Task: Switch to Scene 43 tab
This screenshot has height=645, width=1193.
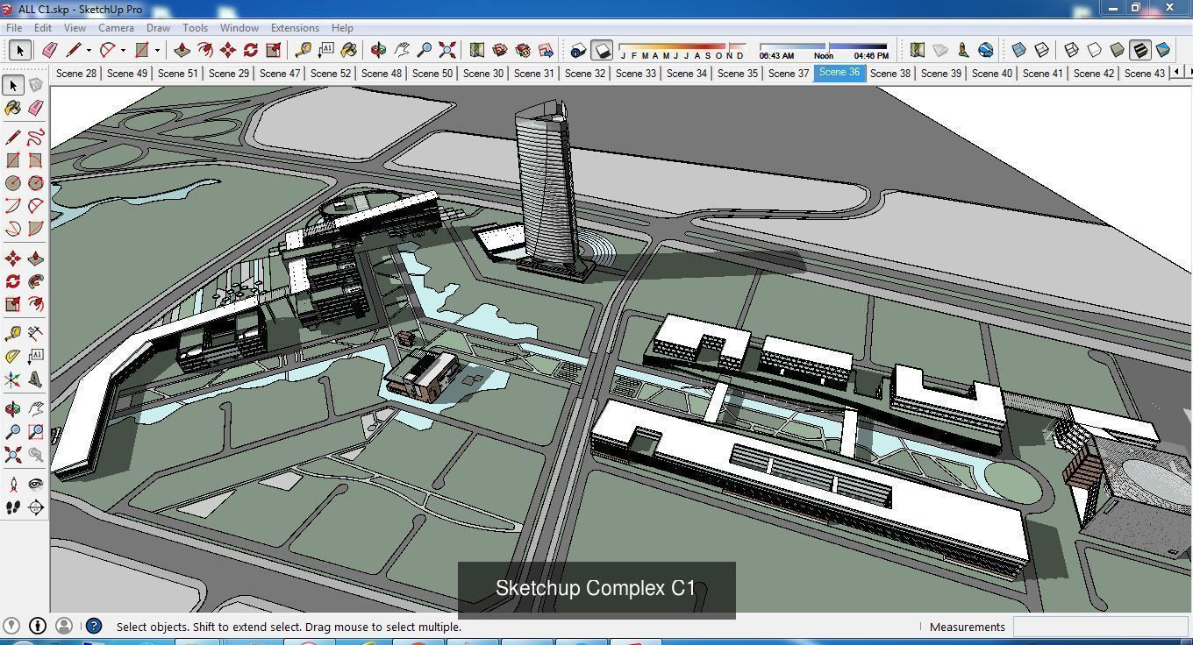Action: point(1145,74)
